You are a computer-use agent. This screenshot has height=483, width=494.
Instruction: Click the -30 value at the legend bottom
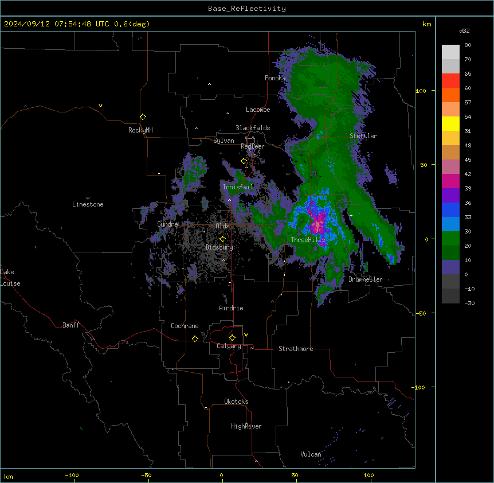coord(469,303)
